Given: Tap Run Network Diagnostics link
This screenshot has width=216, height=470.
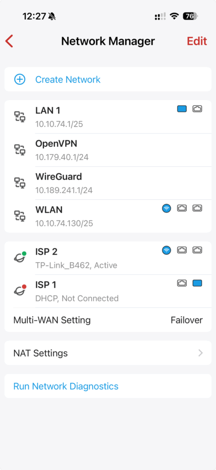Looking at the screenshot, I should click(66, 386).
